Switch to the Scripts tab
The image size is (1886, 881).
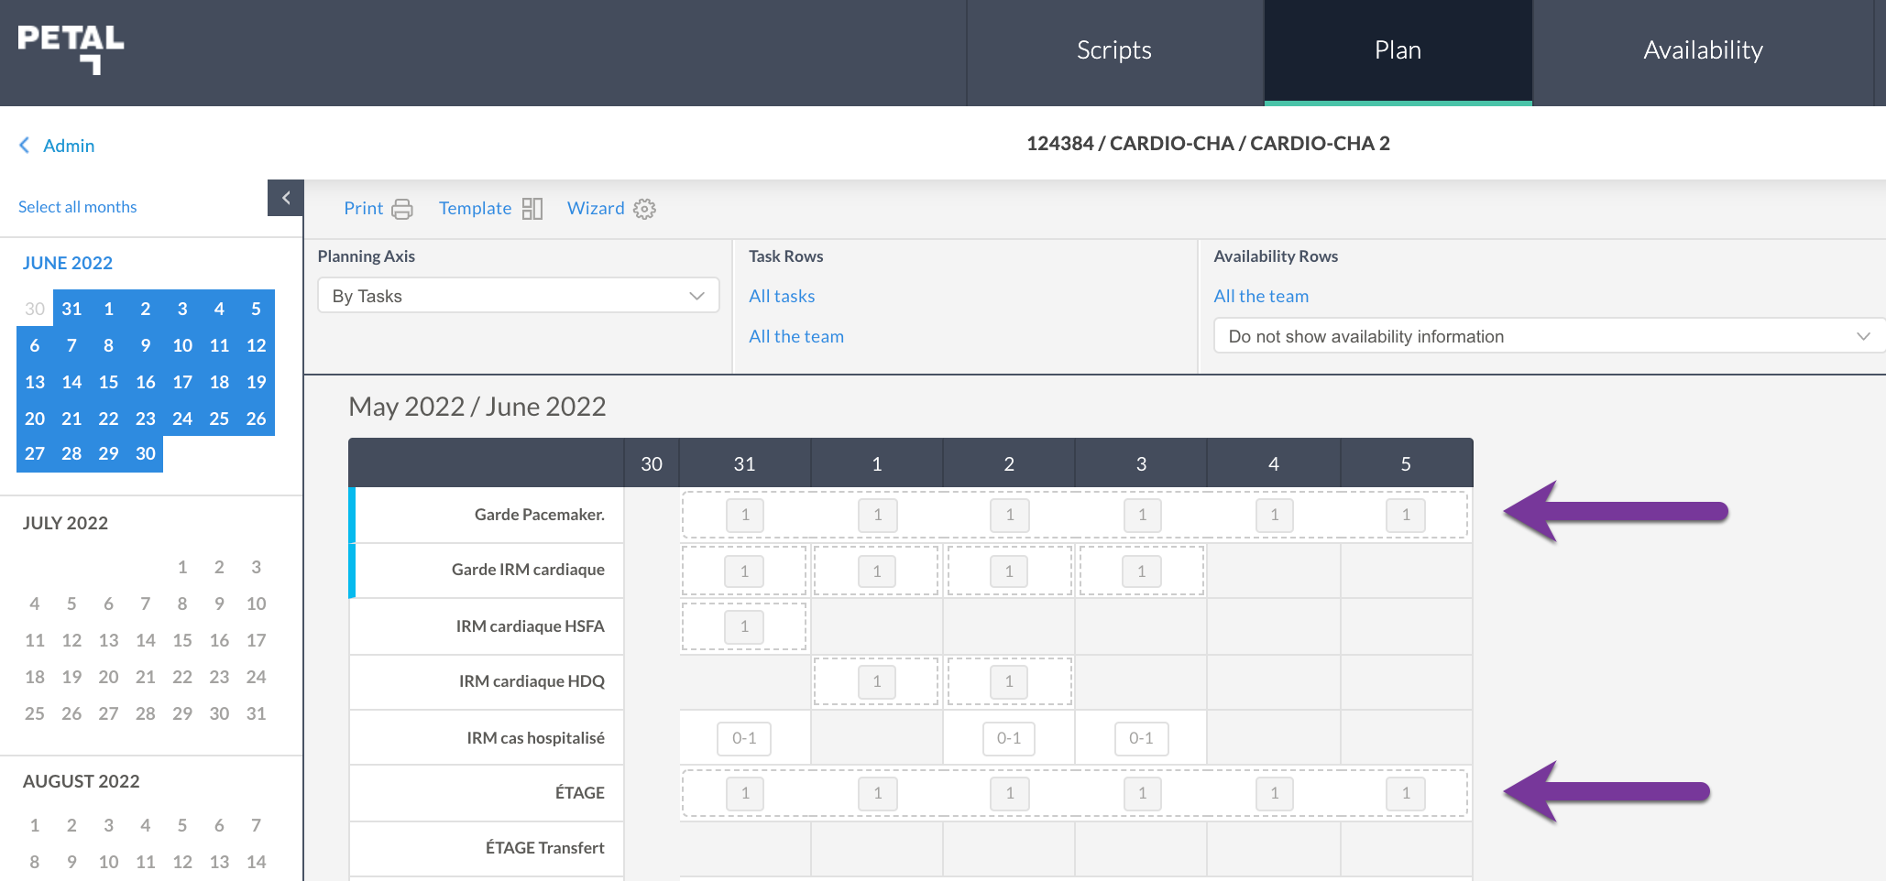(x=1114, y=50)
